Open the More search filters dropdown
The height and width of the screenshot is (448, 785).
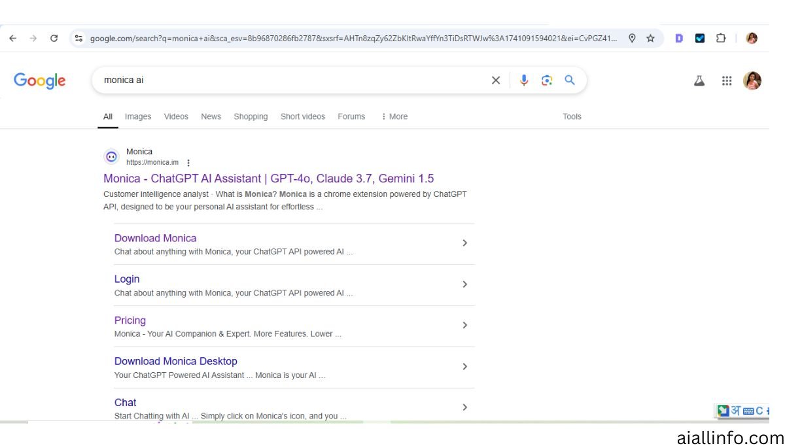(x=394, y=116)
